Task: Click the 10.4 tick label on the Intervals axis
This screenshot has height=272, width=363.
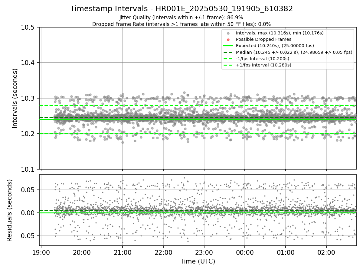Action: [x=28, y=63]
